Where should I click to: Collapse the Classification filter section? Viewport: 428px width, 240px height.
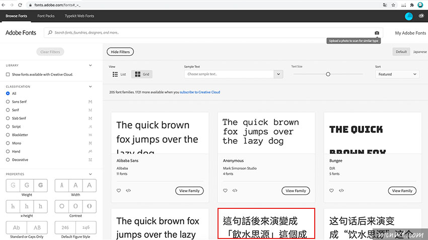[90, 86]
